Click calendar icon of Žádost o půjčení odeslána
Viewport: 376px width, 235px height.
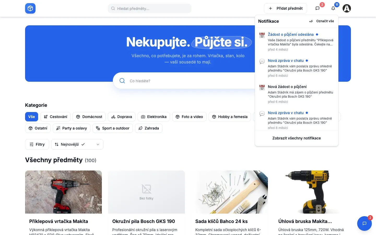(262, 35)
